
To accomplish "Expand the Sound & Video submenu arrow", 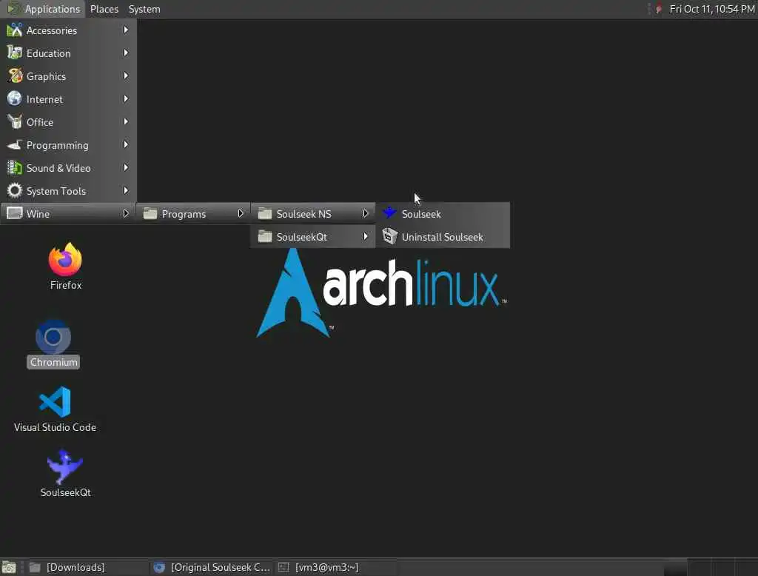I will tap(126, 168).
